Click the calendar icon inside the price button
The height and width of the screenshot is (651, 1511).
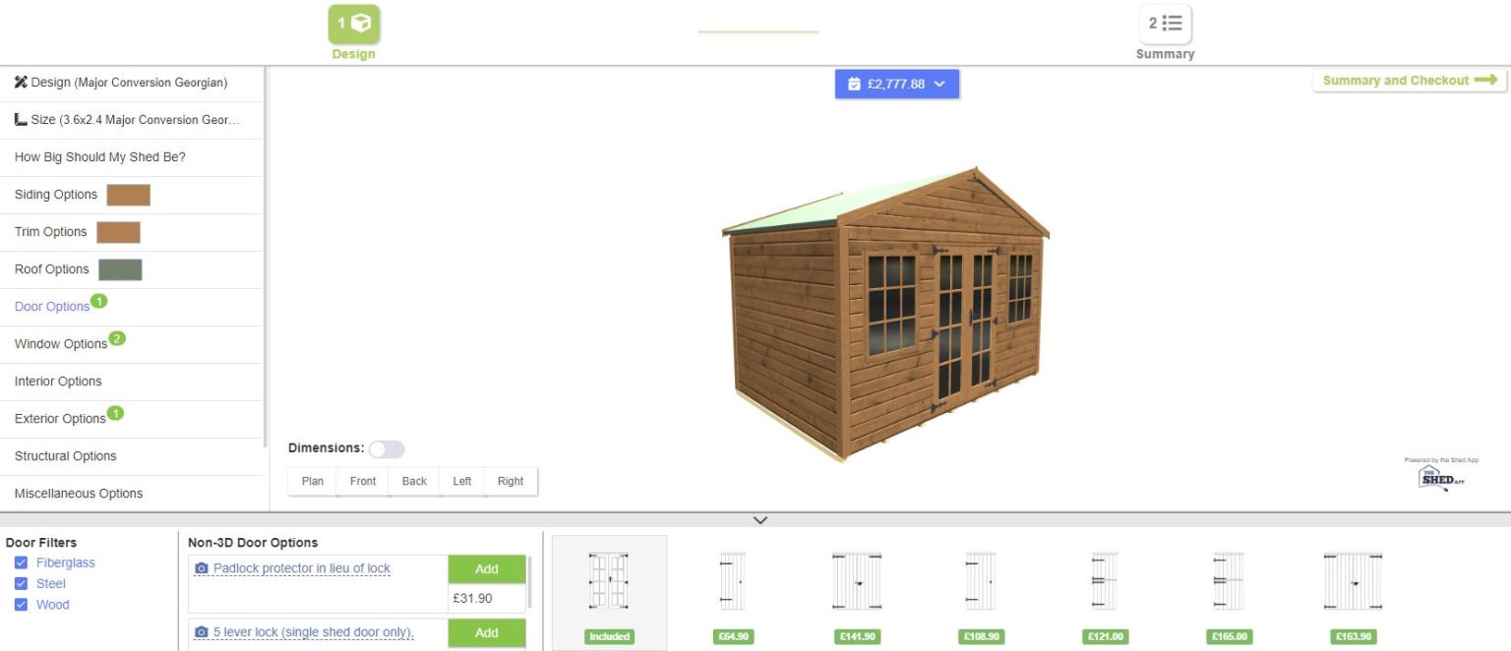(854, 85)
